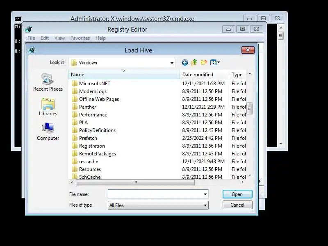Select the Microsoft.NET folder icon
The height and width of the screenshot is (246, 328).
point(75,84)
